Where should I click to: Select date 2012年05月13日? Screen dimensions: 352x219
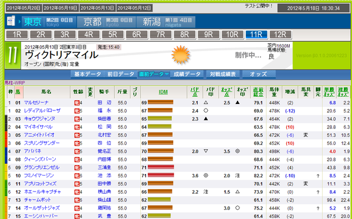97,8
